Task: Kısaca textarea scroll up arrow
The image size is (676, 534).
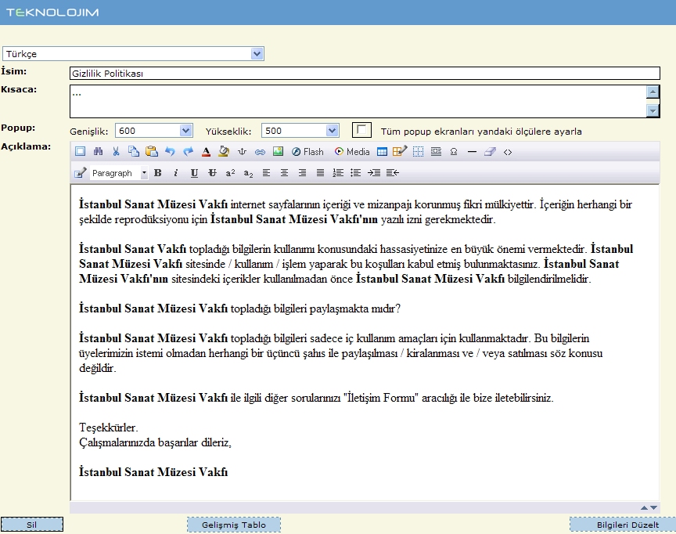Action: [653, 92]
